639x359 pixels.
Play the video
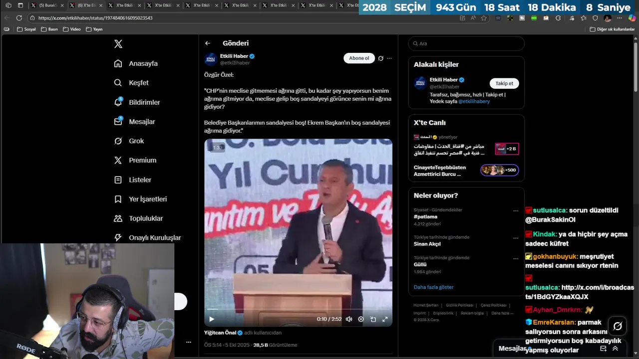212,319
